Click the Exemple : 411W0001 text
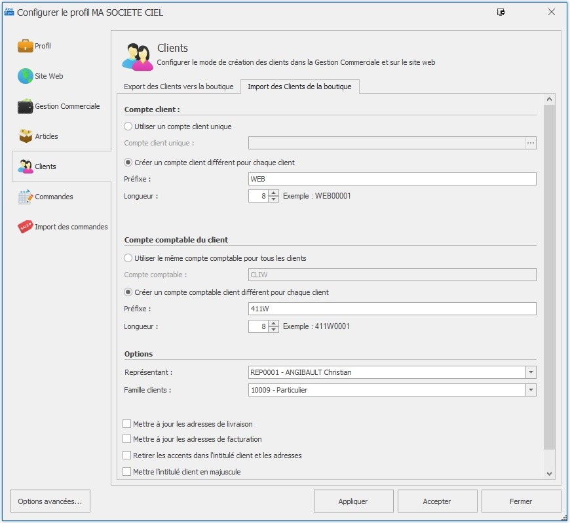This screenshot has width=570, height=523. [x=316, y=326]
